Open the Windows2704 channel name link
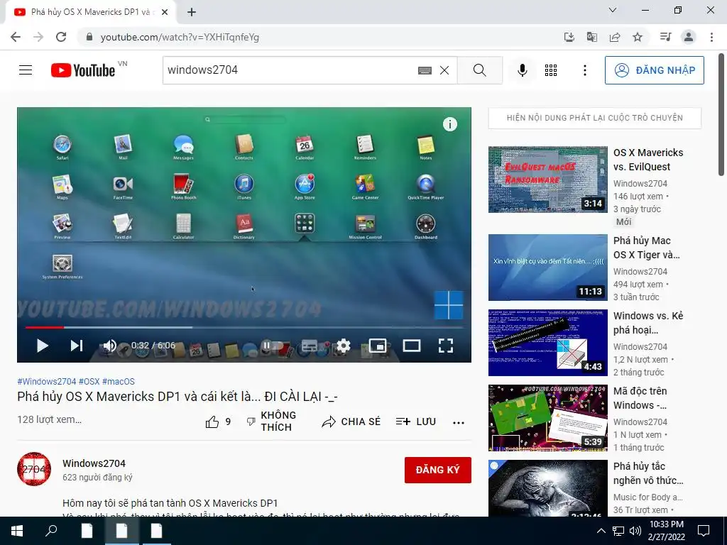The image size is (727, 545). pos(94,463)
